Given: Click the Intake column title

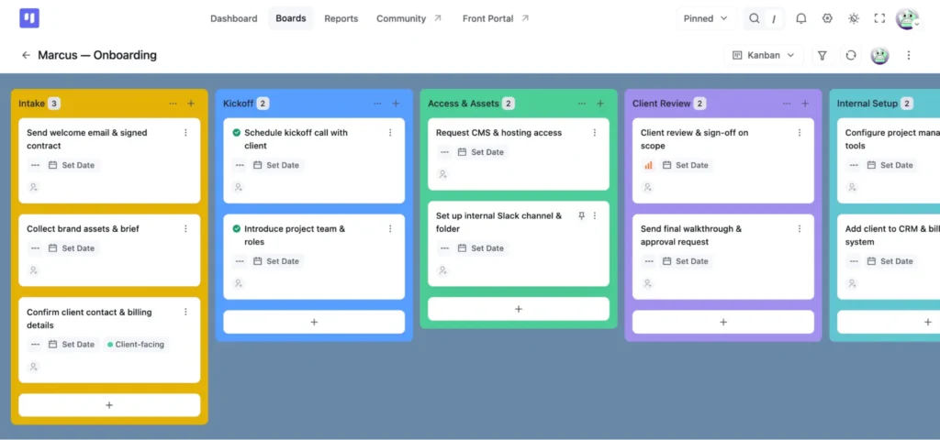Looking at the screenshot, I should 32,104.
